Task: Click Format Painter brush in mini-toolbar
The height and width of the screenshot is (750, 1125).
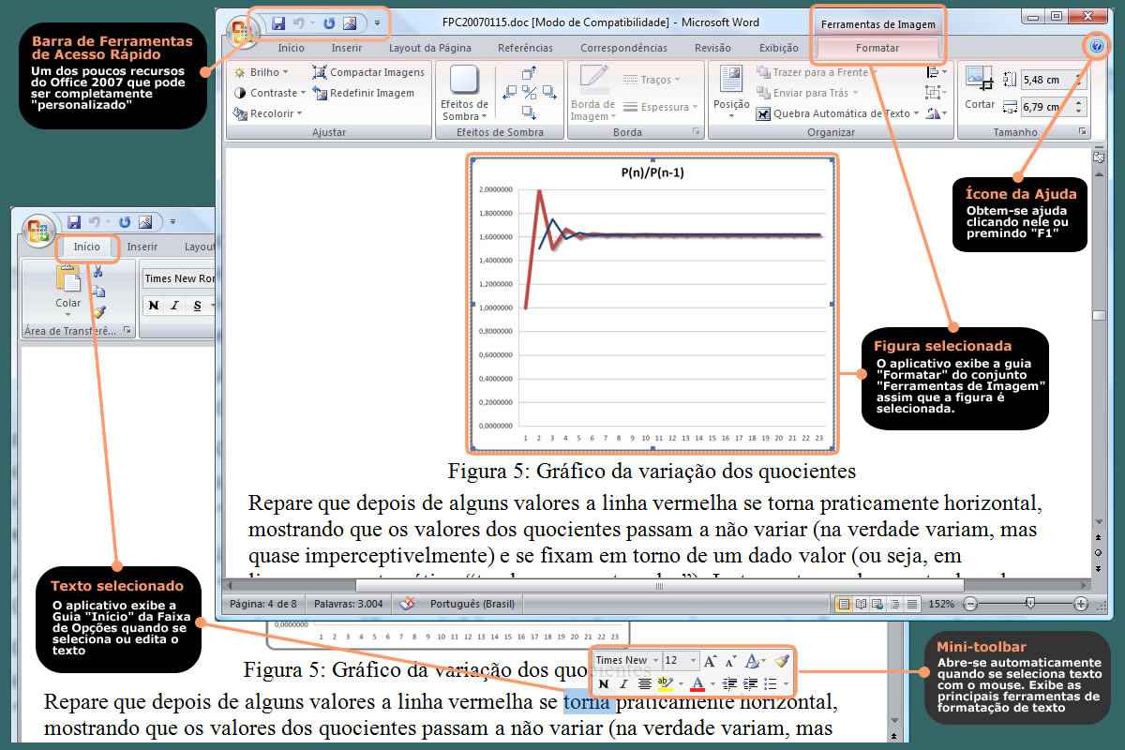Action: point(782,661)
